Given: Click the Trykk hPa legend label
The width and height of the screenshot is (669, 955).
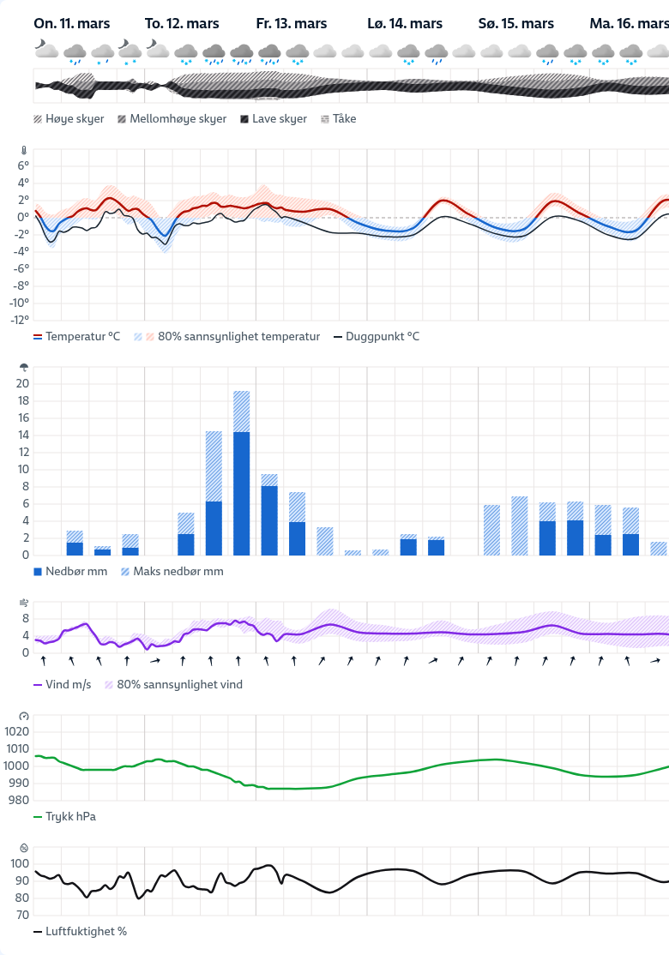Looking at the screenshot, I should pyautogui.click(x=71, y=817).
